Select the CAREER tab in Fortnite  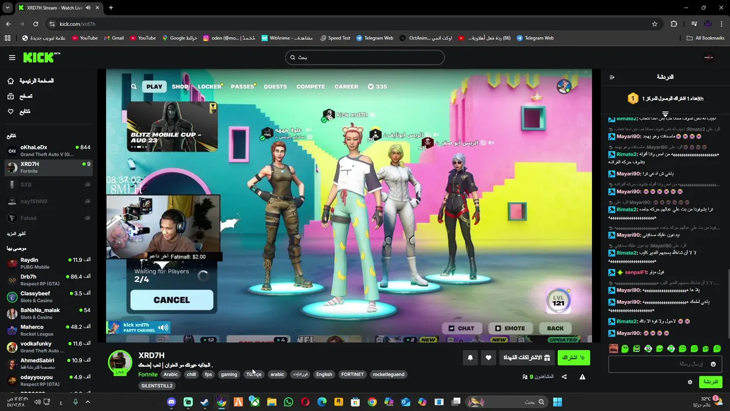click(x=346, y=87)
